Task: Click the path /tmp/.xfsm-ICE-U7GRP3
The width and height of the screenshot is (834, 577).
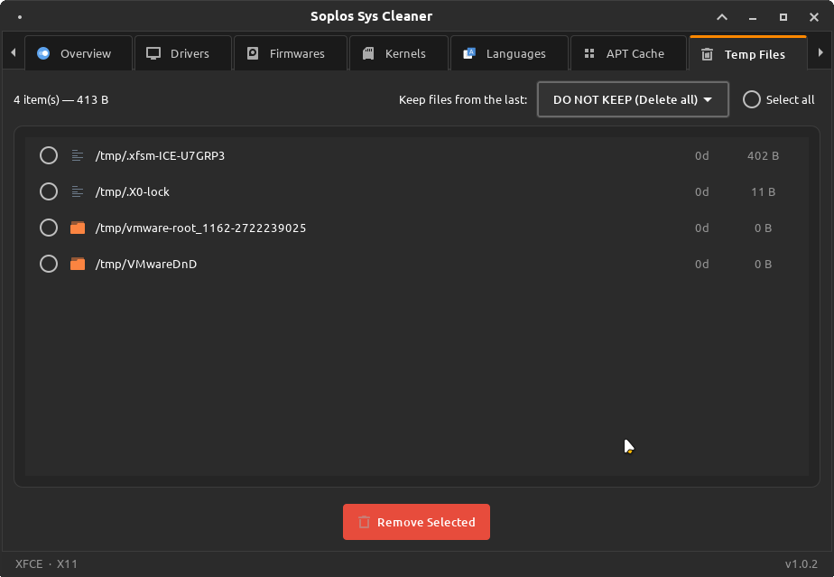Action: tap(160, 155)
